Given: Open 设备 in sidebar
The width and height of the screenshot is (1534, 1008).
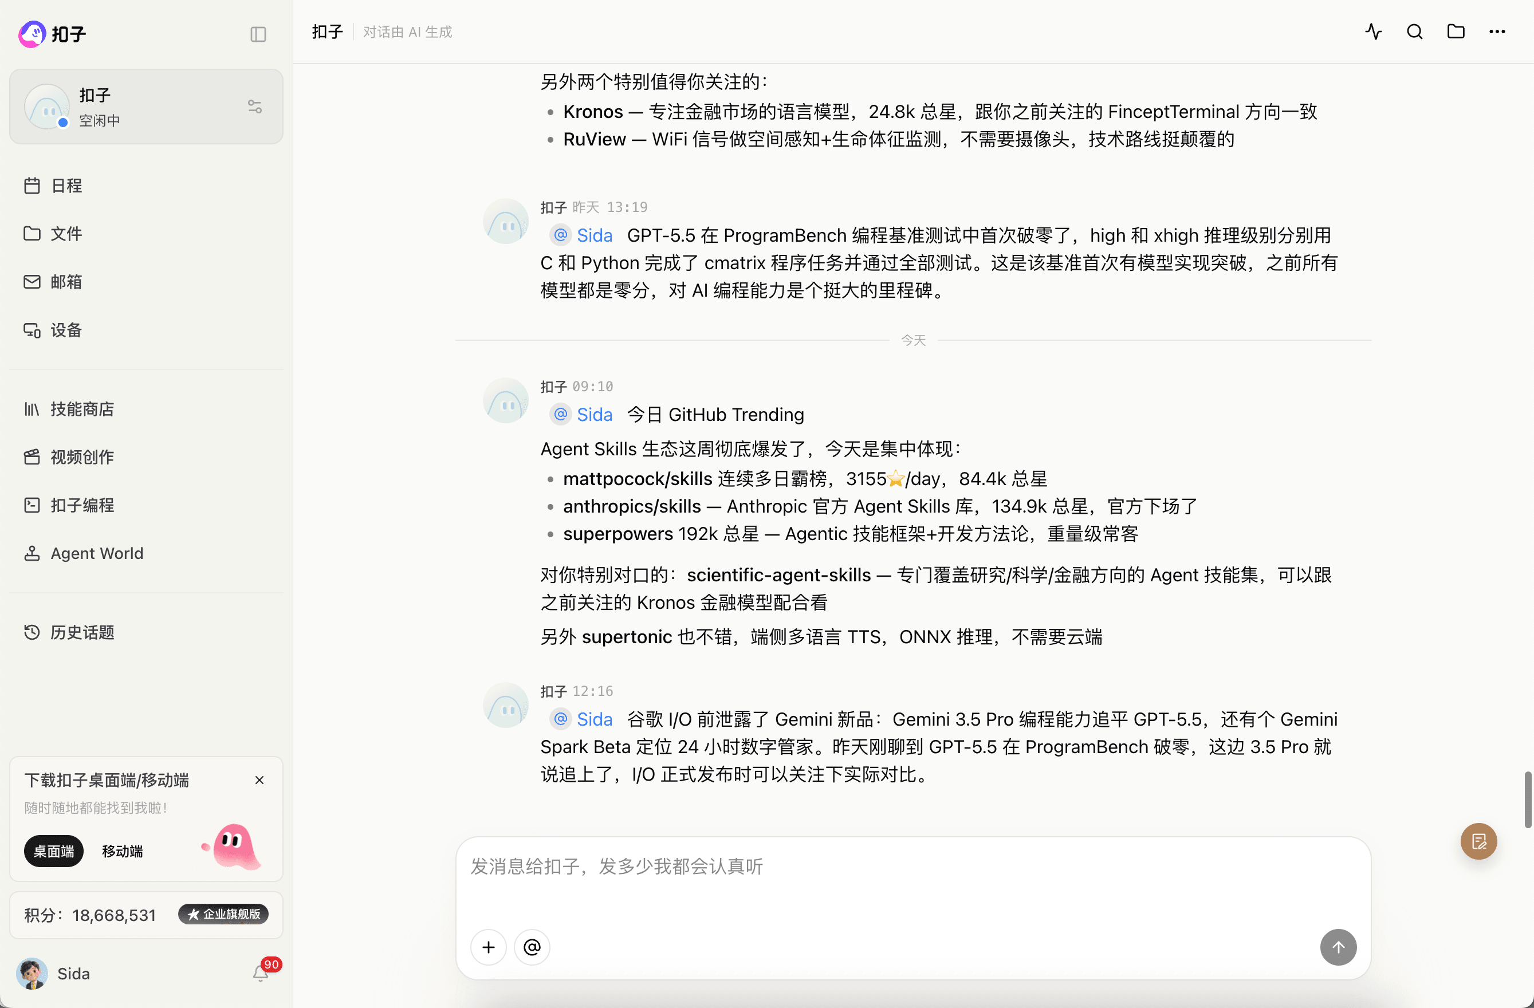Looking at the screenshot, I should (x=146, y=330).
